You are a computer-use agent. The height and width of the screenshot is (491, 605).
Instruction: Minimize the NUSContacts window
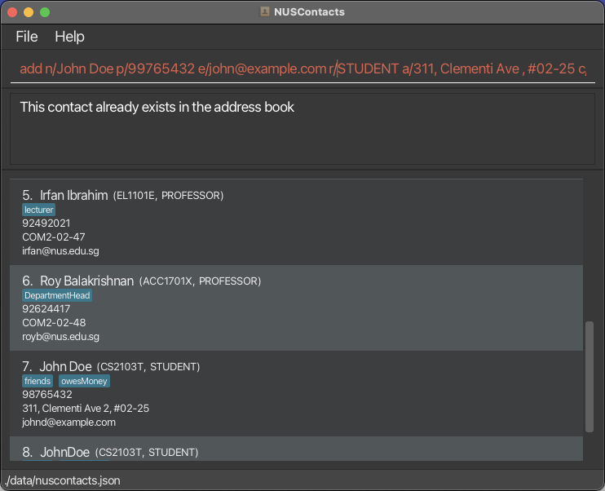(x=29, y=12)
